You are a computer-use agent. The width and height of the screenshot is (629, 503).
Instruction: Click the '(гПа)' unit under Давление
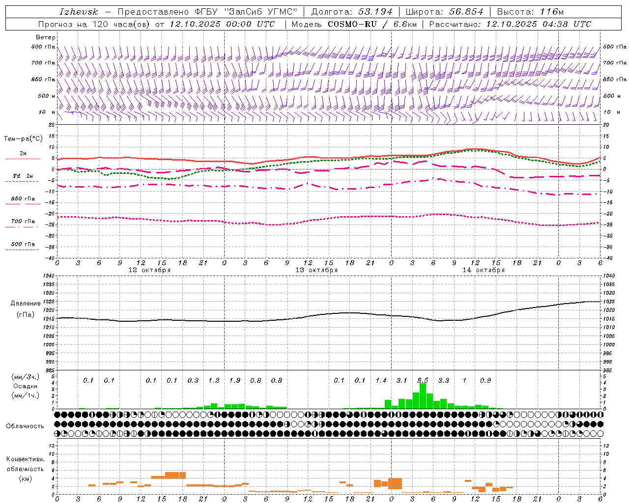pyautogui.click(x=26, y=314)
